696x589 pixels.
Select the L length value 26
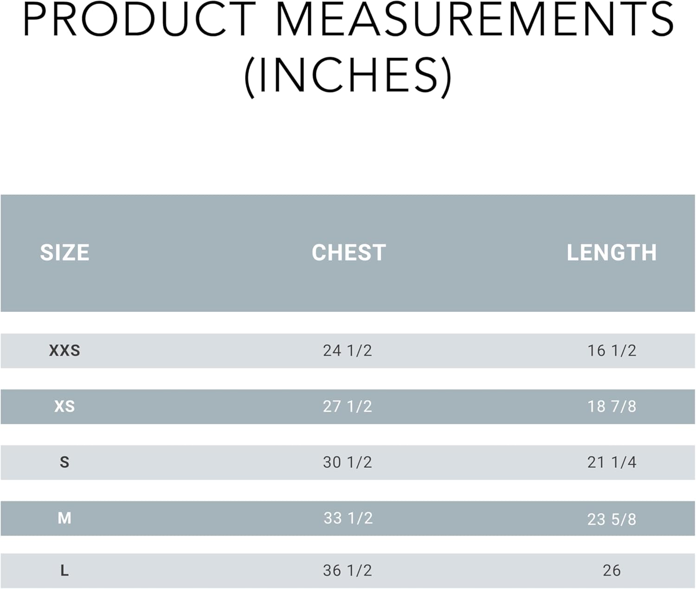click(x=612, y=570)
